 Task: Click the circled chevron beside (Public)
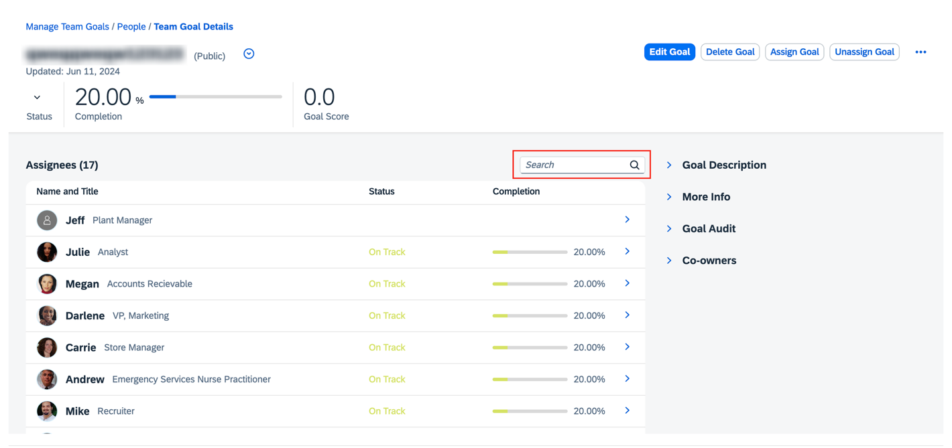point(249,54)
